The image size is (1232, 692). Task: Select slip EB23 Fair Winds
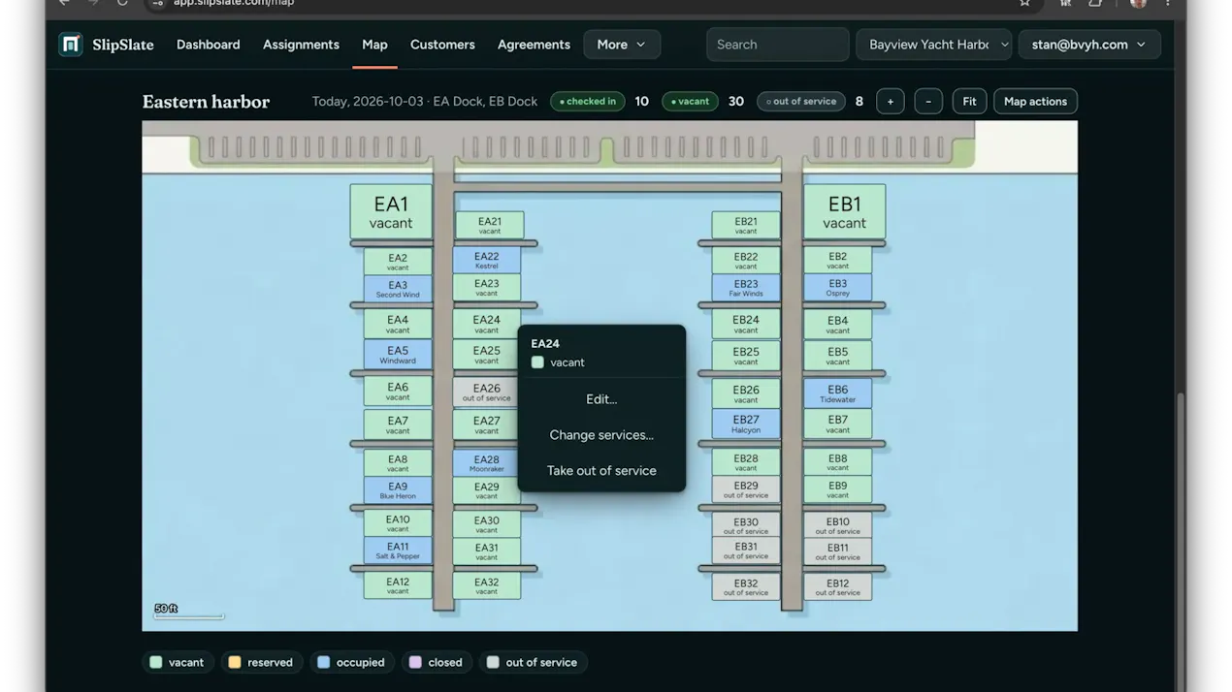click(746, 288)
